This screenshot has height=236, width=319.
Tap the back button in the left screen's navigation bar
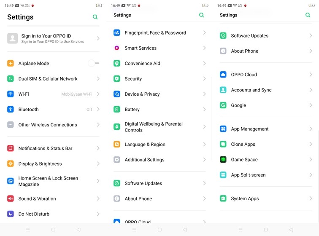coord(78,230)
